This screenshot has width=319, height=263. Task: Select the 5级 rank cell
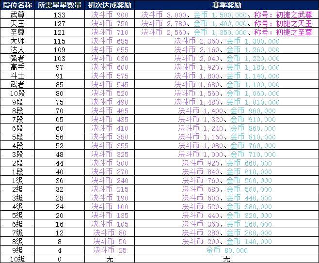(x=17, y=215)
